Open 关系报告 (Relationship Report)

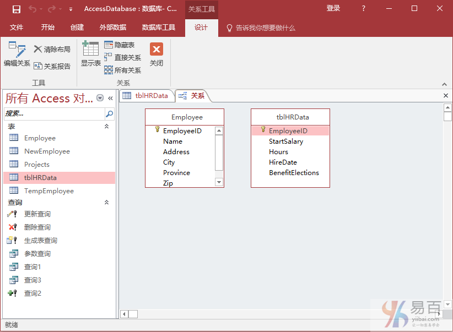click(x=52, y=66)
